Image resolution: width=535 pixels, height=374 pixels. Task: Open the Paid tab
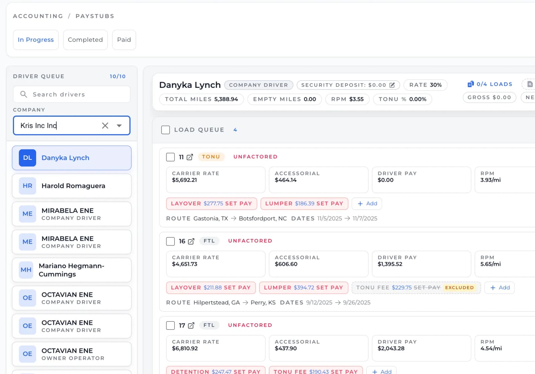click(x=124, y=39)
